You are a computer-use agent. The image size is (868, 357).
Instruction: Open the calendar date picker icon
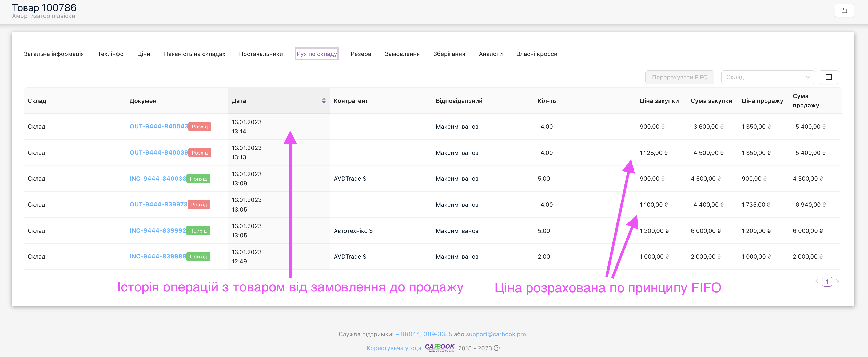[x=829, y=77]
